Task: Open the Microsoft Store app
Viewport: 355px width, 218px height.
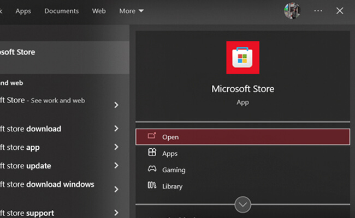Action: click(x=242, y=137)
